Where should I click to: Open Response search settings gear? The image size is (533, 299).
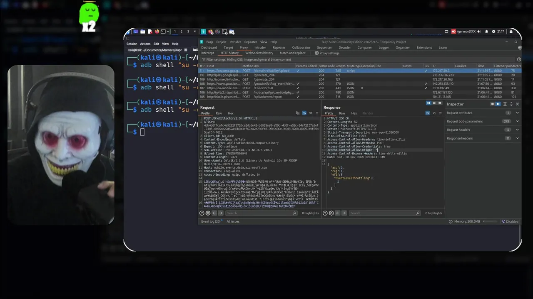click(x=331, y=213)
